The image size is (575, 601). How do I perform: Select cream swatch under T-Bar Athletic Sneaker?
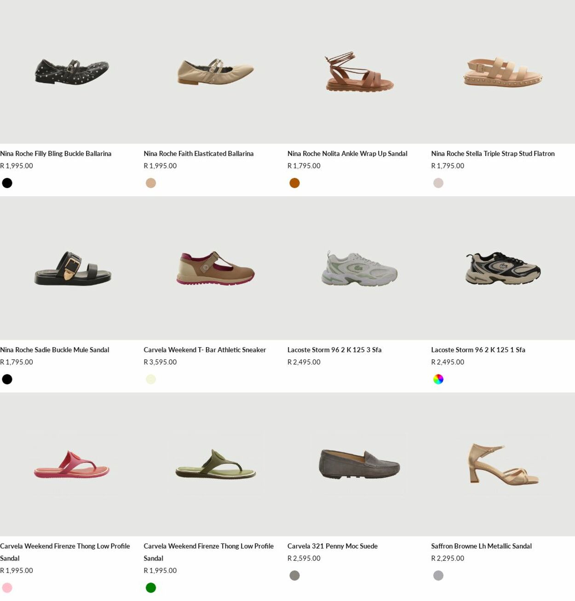click(x=151, y=379)
